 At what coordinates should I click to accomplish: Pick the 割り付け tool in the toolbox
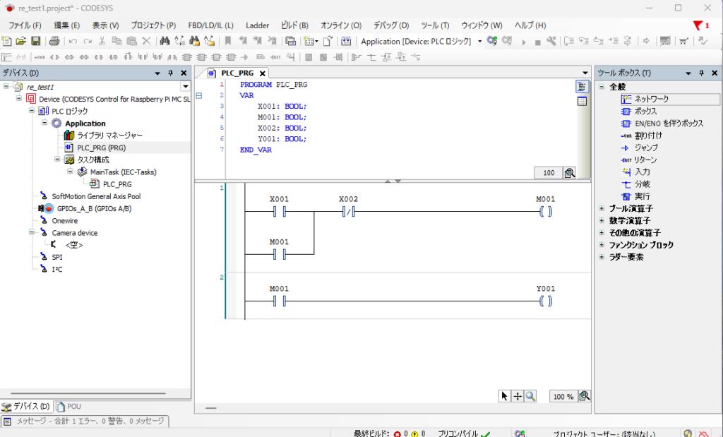[647, 136]
